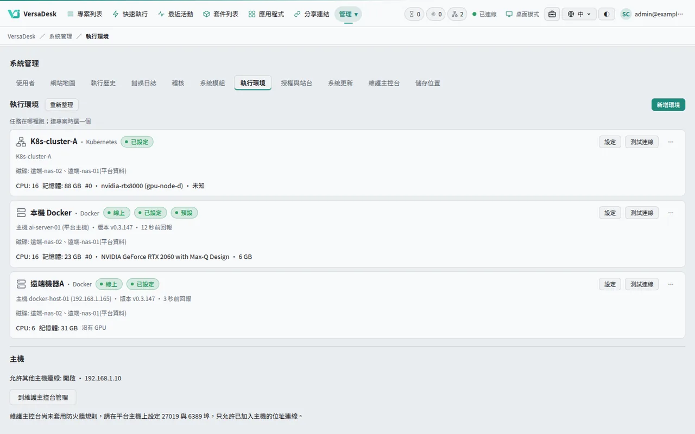Click the briefcase icon button
The height and width of the screenshot is (434, 695).
[x=552, y=14]
